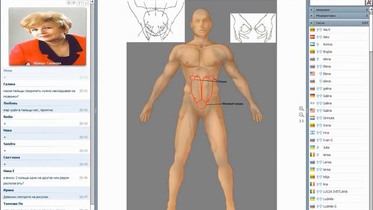Click the flag icon beside Girinuke

[312, 118]
